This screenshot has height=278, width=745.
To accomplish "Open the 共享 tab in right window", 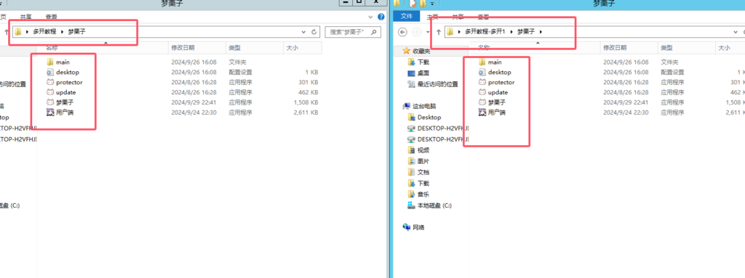I will 458,17.
